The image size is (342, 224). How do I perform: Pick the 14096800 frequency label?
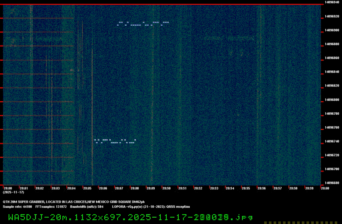pyautogui.click(x=332, y=99)
